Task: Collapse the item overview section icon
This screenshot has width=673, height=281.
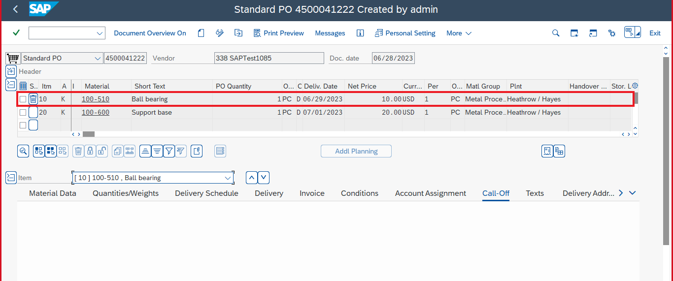Action: [11, 85]
